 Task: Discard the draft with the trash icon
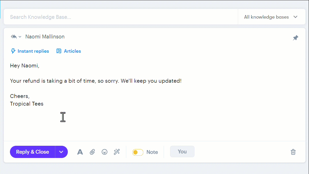pyautogui.click(x=293, y=152)
